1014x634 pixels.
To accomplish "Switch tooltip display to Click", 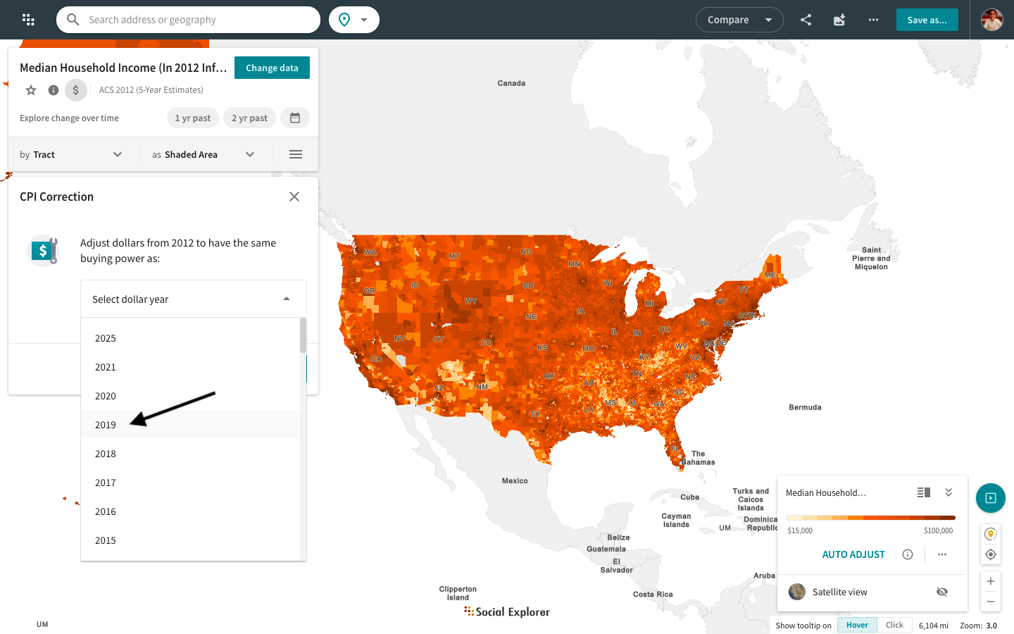I will click(894, 625).
